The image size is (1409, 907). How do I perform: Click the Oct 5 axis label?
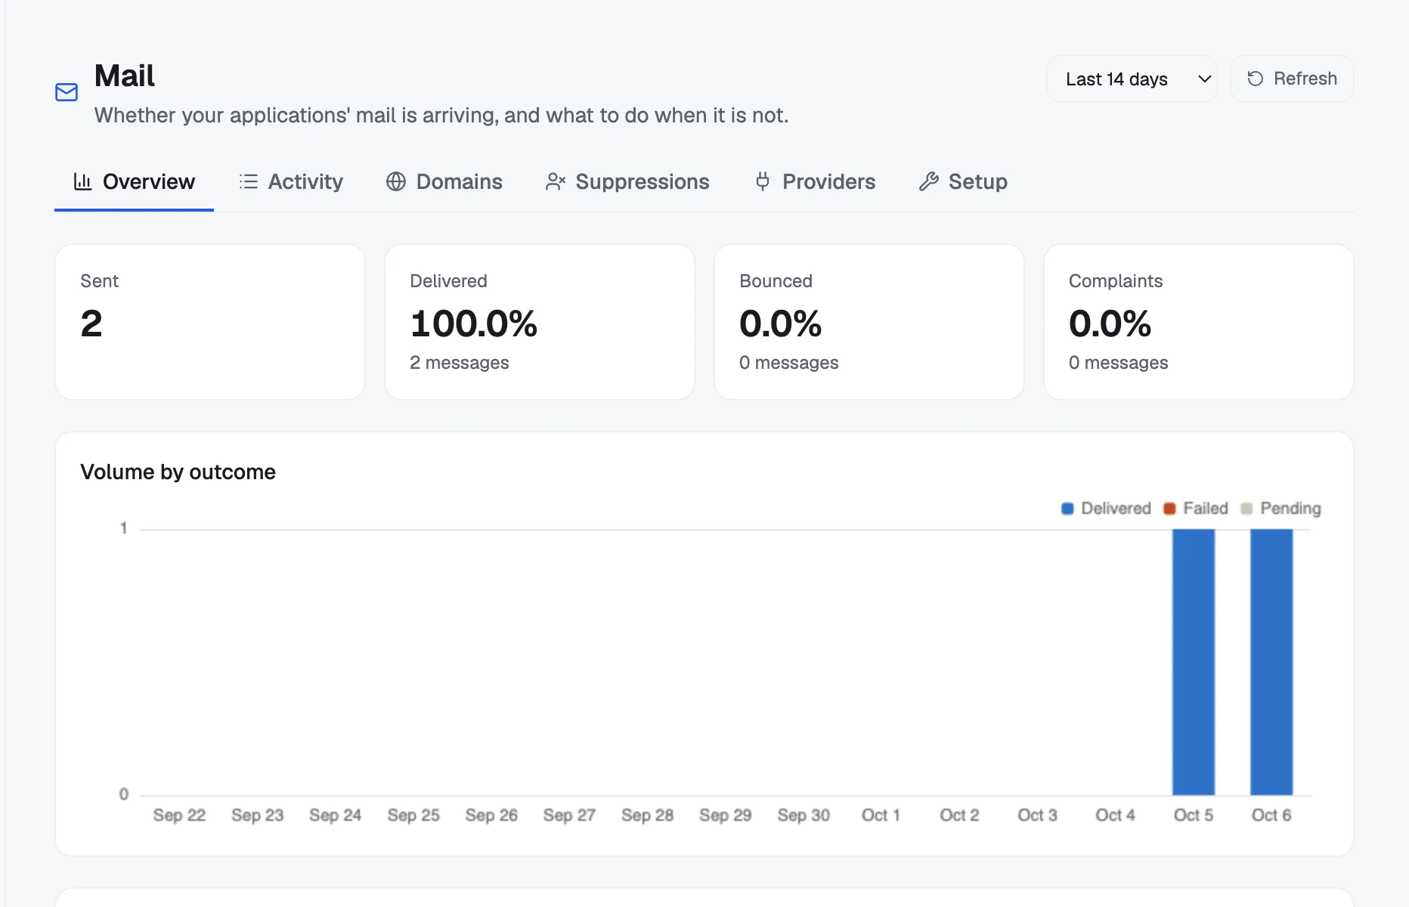click(1194, 815)
